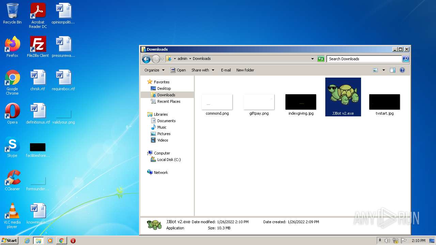Open the Opera desktop shortcut
436x245 pixels.
click(12, 114)
